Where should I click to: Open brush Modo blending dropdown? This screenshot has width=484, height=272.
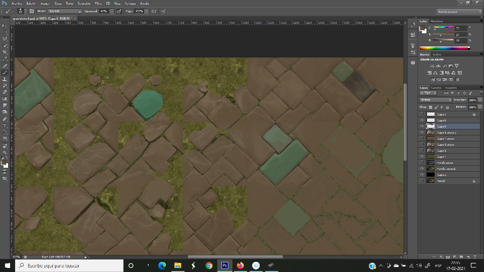click(65, 11)
